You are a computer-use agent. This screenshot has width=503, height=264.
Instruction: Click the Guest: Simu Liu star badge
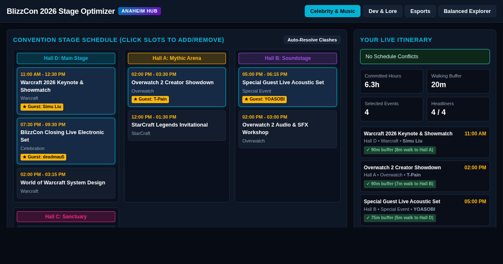point(42,107)
